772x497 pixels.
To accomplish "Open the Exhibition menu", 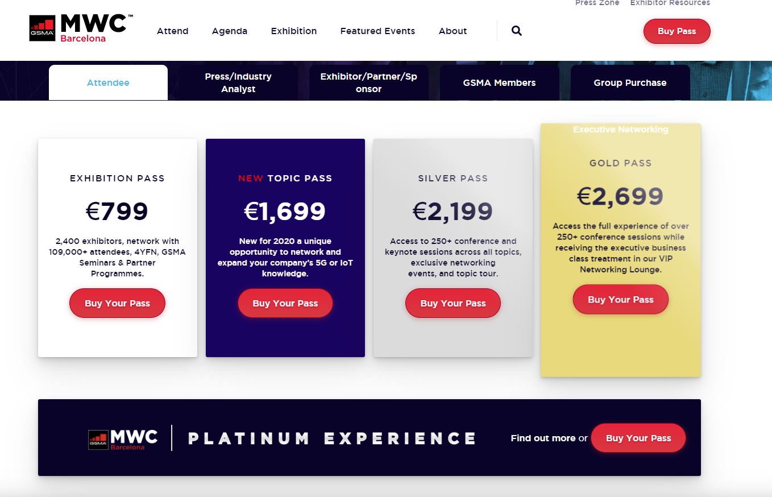I will [x=294, y=31].
